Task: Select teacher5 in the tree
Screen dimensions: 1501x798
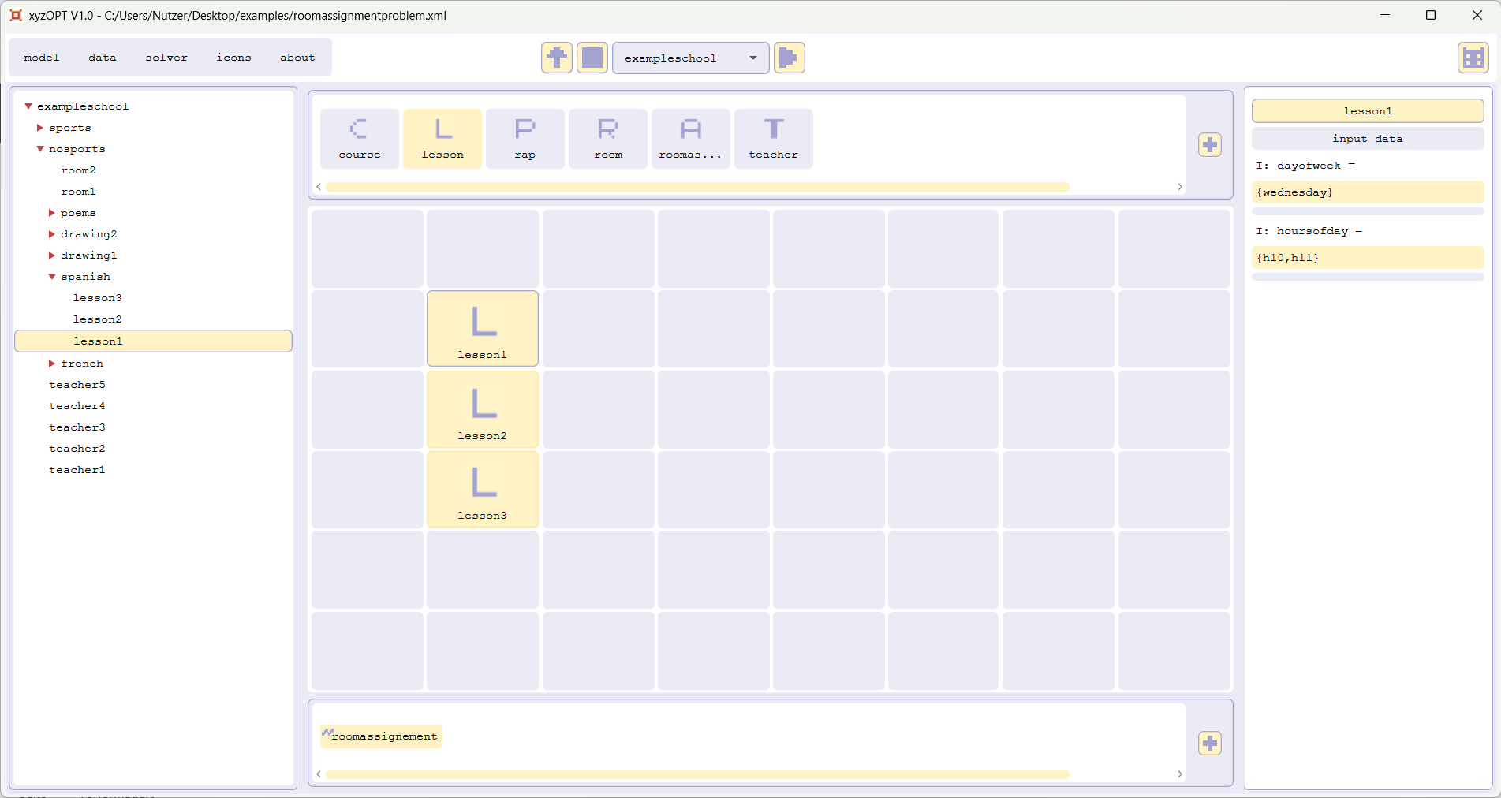Action: pos(77,385)
